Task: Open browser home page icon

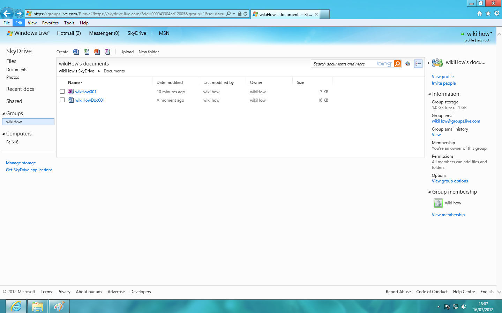Action: (480, 14)
